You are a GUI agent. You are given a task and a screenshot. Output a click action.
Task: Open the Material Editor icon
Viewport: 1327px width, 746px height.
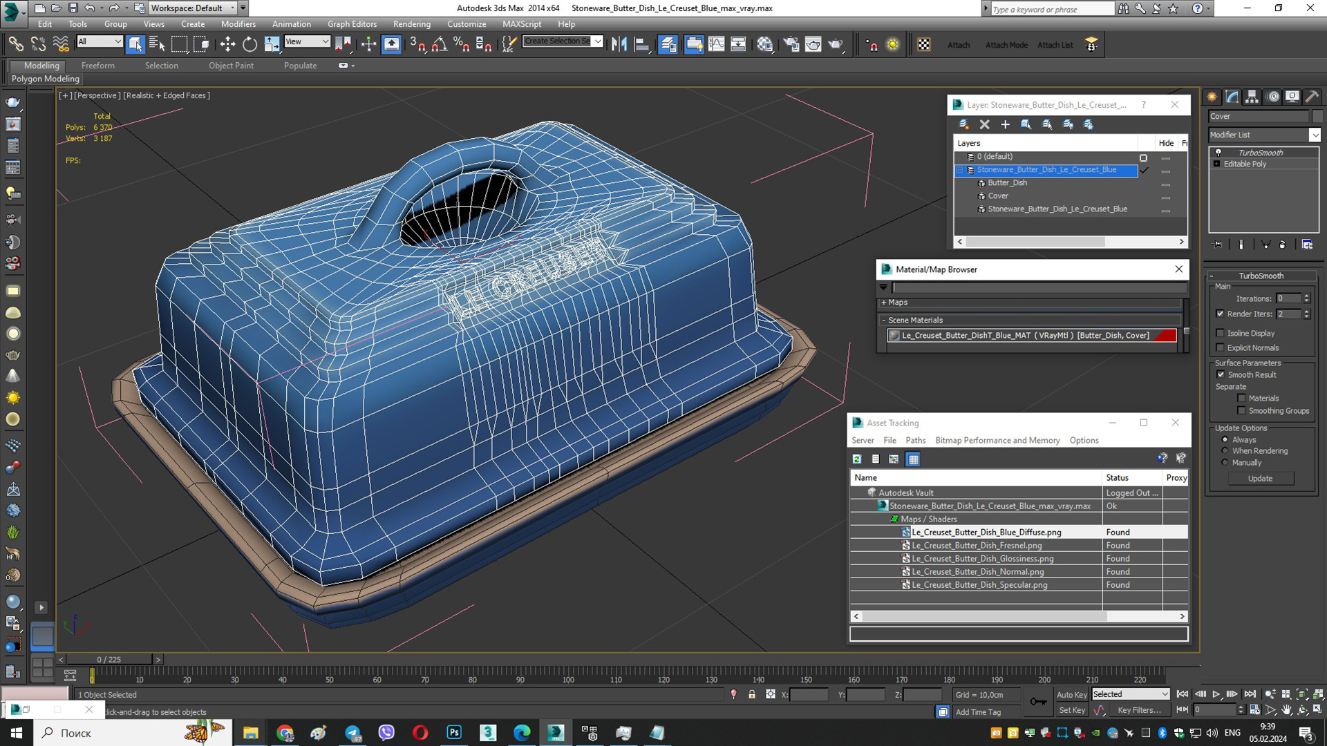[764, 45]
